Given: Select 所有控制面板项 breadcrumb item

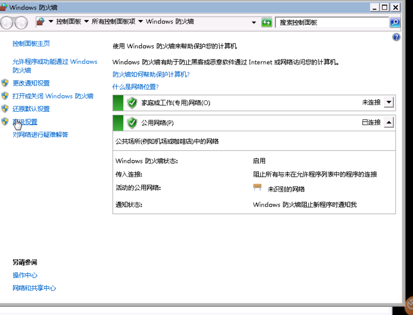Looking at the screenshot, I should coord(113,21).
